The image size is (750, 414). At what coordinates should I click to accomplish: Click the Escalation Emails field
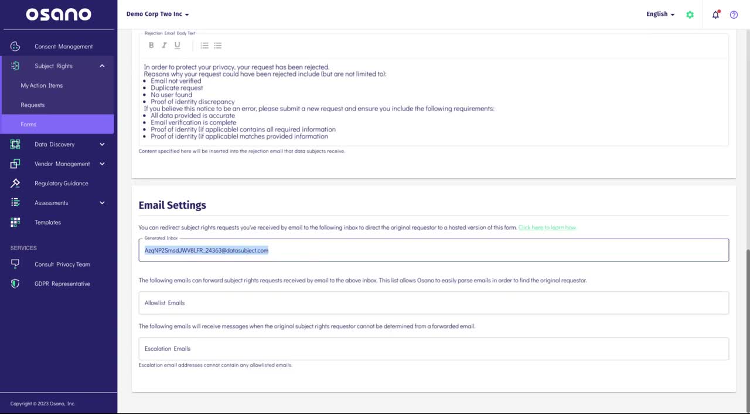[x=434, y=349]
